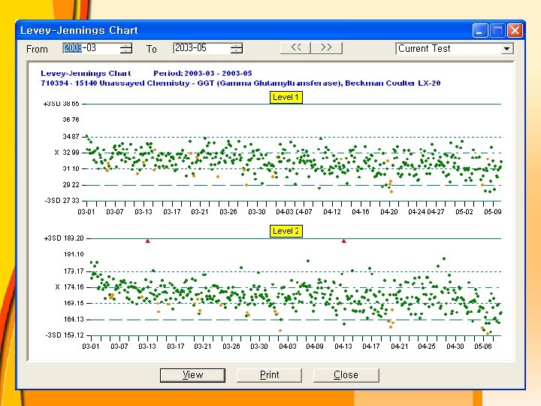Viewport: 541px width, 406px height.
Task: Click the Level 2 -3SD axis label
Action: coord(65,335)
